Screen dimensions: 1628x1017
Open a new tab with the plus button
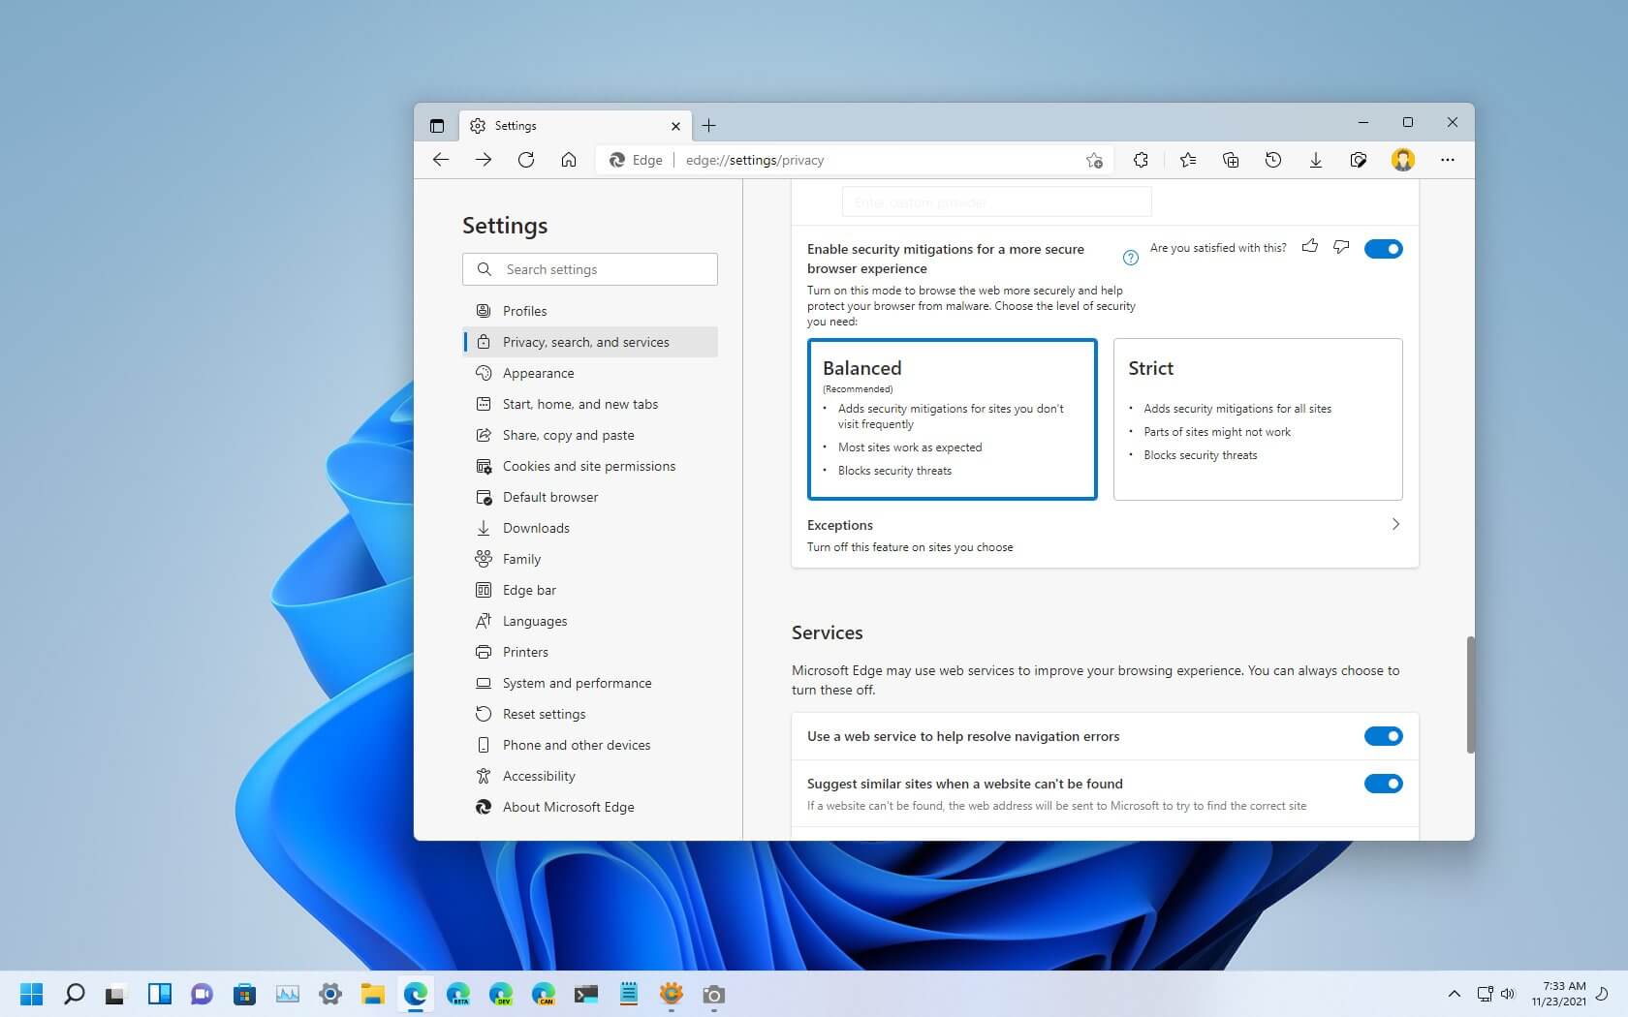[x=709, y=126]
